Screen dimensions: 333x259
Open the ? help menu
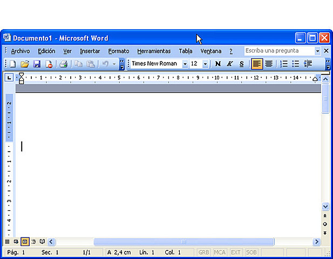click(231, 51)
